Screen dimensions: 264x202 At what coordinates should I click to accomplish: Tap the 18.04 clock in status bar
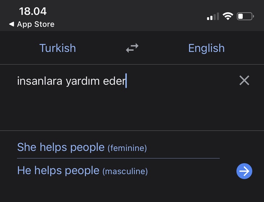pyautogui.click(x=33, y=11)
